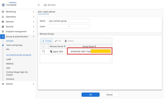Expand the Endpoint management chevron
The image size is (164, 99).
(34, 31)
